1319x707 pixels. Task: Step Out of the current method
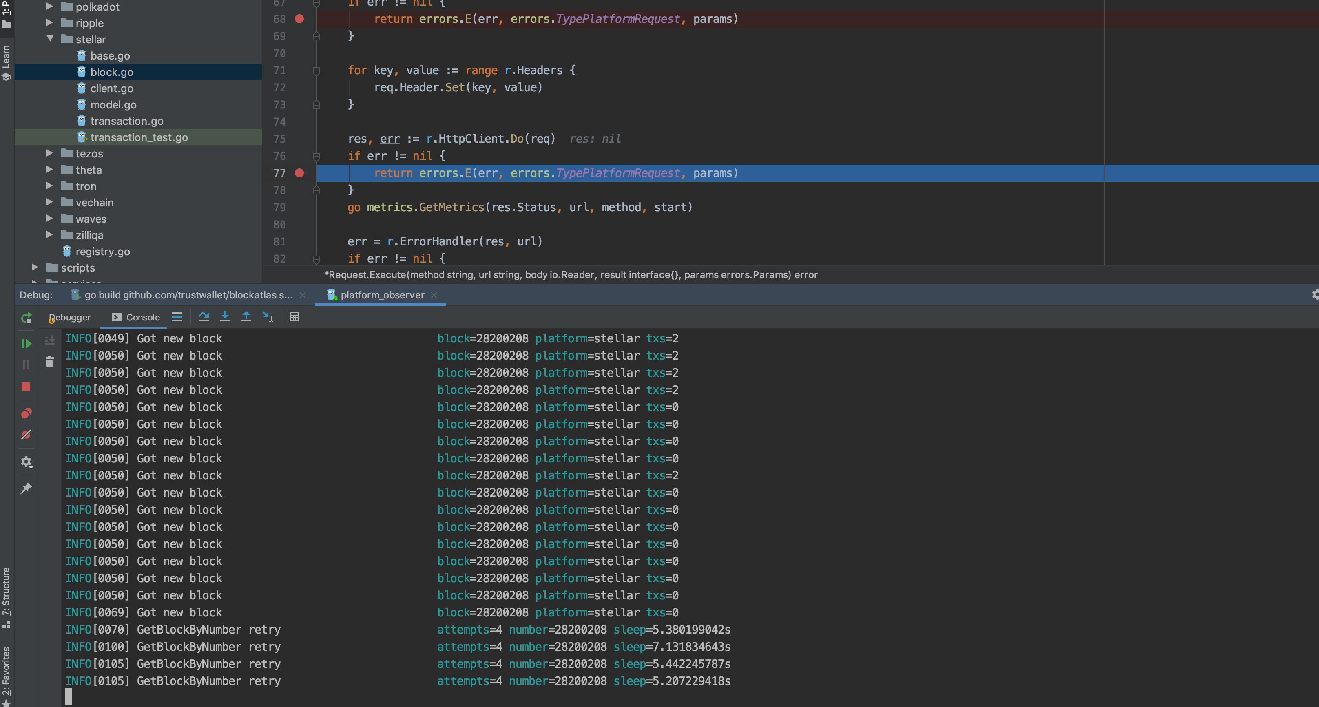click(x=246, y=316)
